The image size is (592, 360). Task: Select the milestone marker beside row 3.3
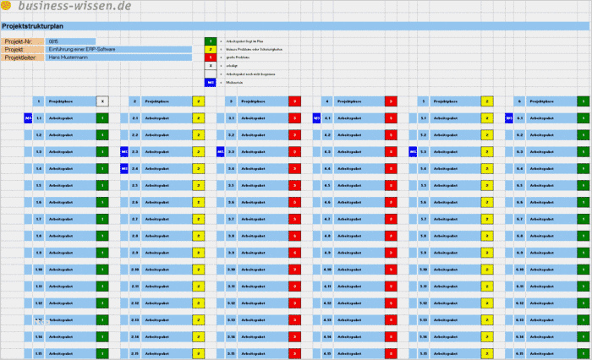pos(221,152)
